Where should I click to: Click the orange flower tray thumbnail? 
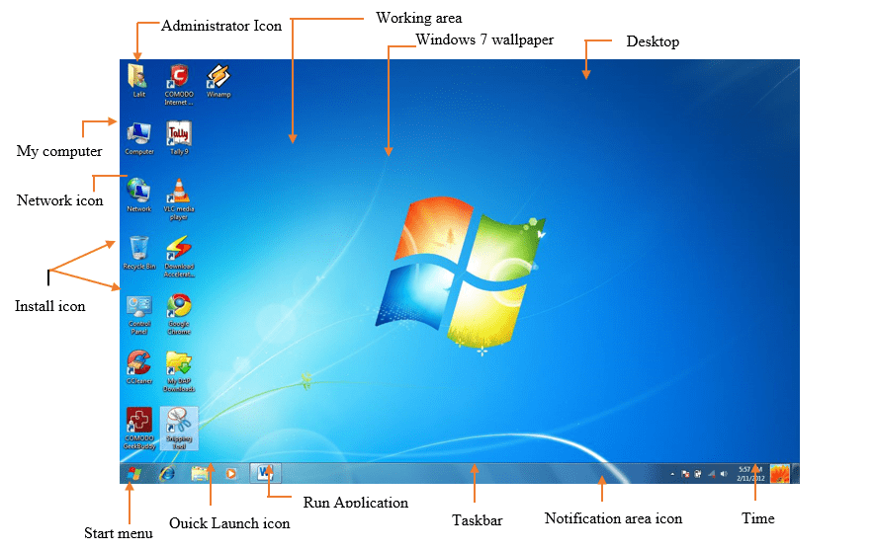point(779,474)
